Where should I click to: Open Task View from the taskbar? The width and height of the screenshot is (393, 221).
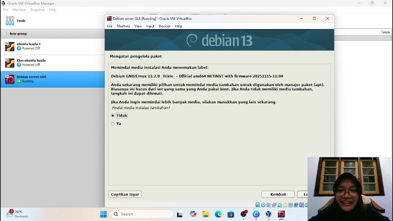click(180, 214)
